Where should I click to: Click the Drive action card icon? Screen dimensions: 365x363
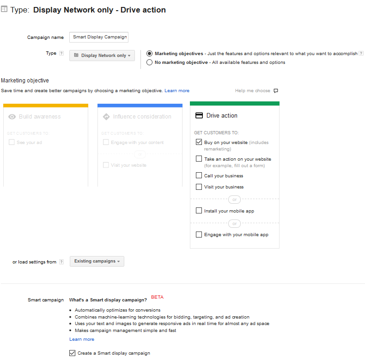199,115
